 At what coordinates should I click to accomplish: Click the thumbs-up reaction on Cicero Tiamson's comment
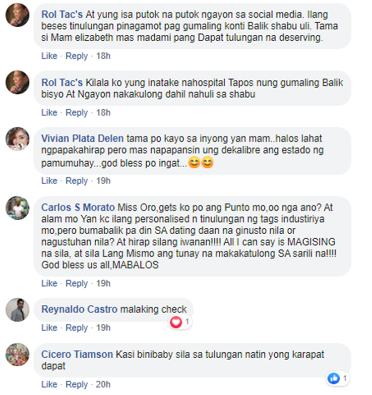click(333, 378)
